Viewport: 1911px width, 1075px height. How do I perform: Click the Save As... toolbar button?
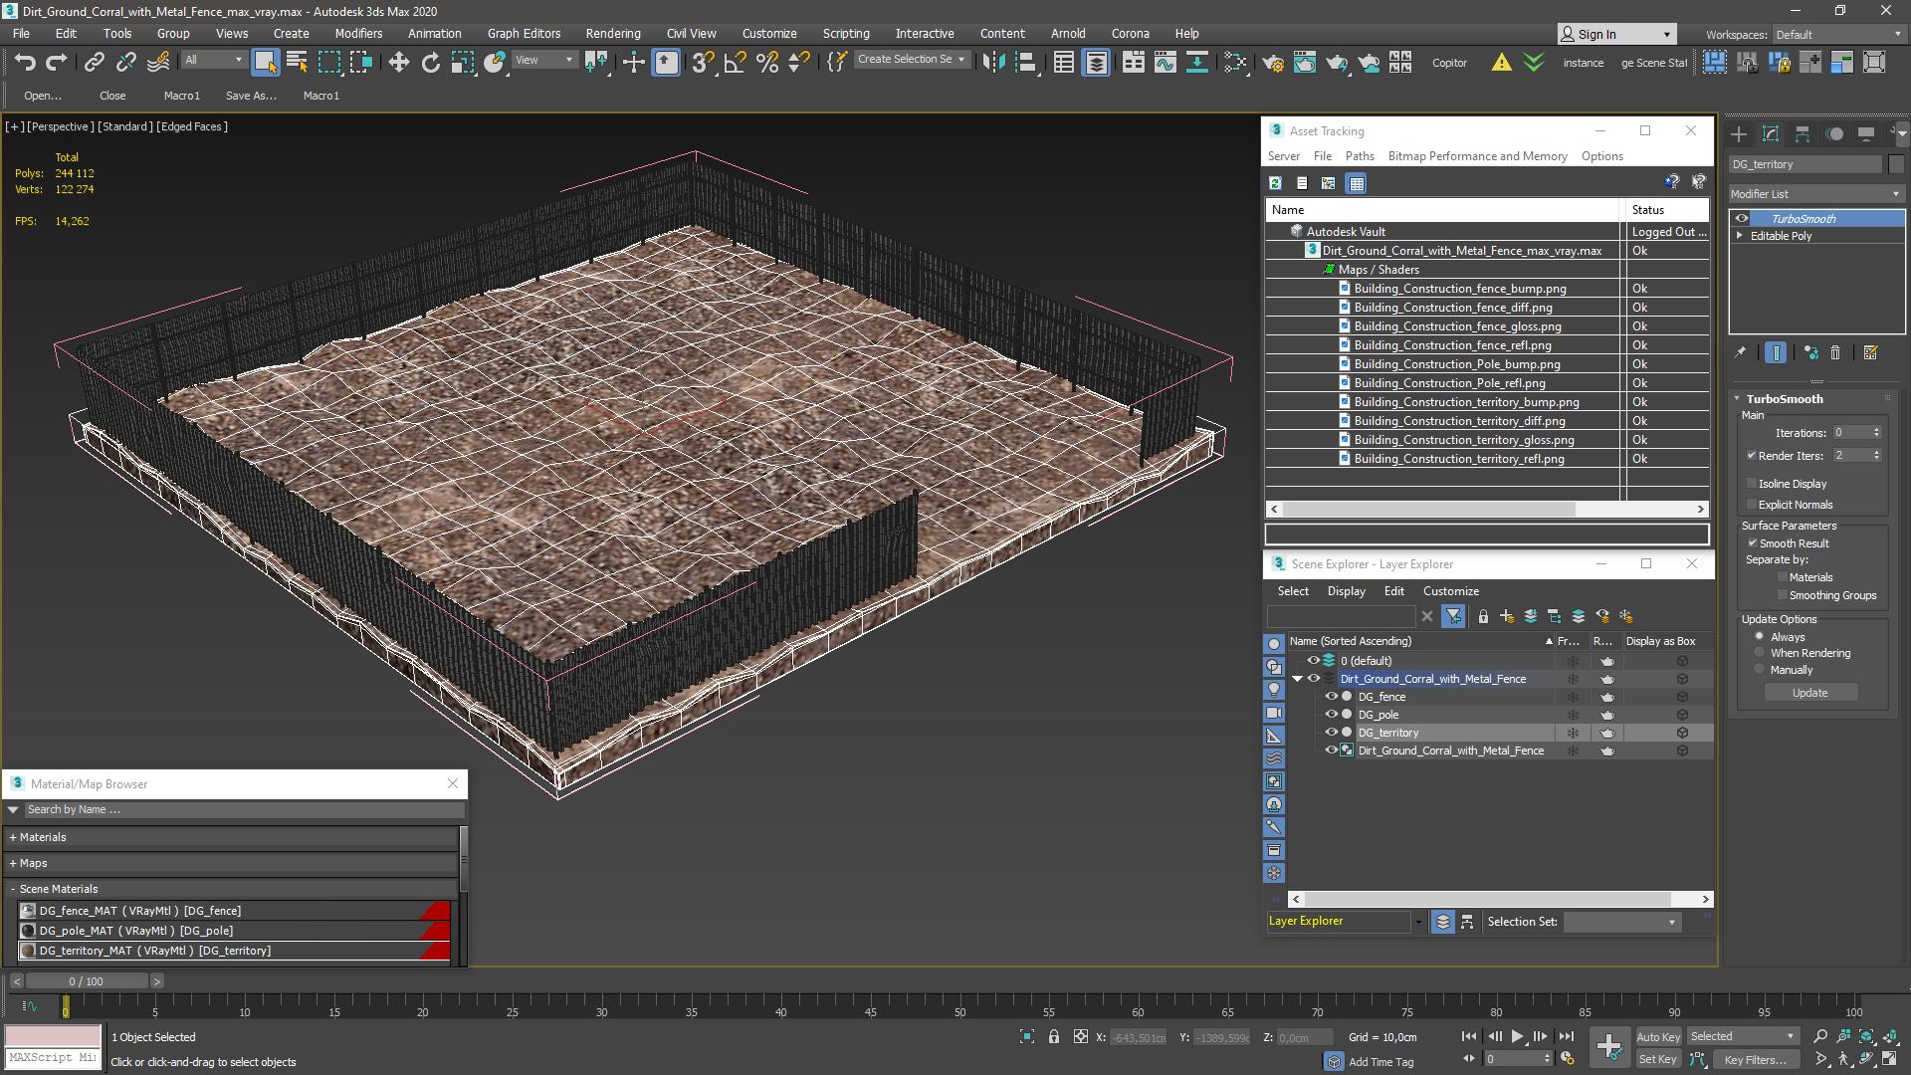pos(251,96)
